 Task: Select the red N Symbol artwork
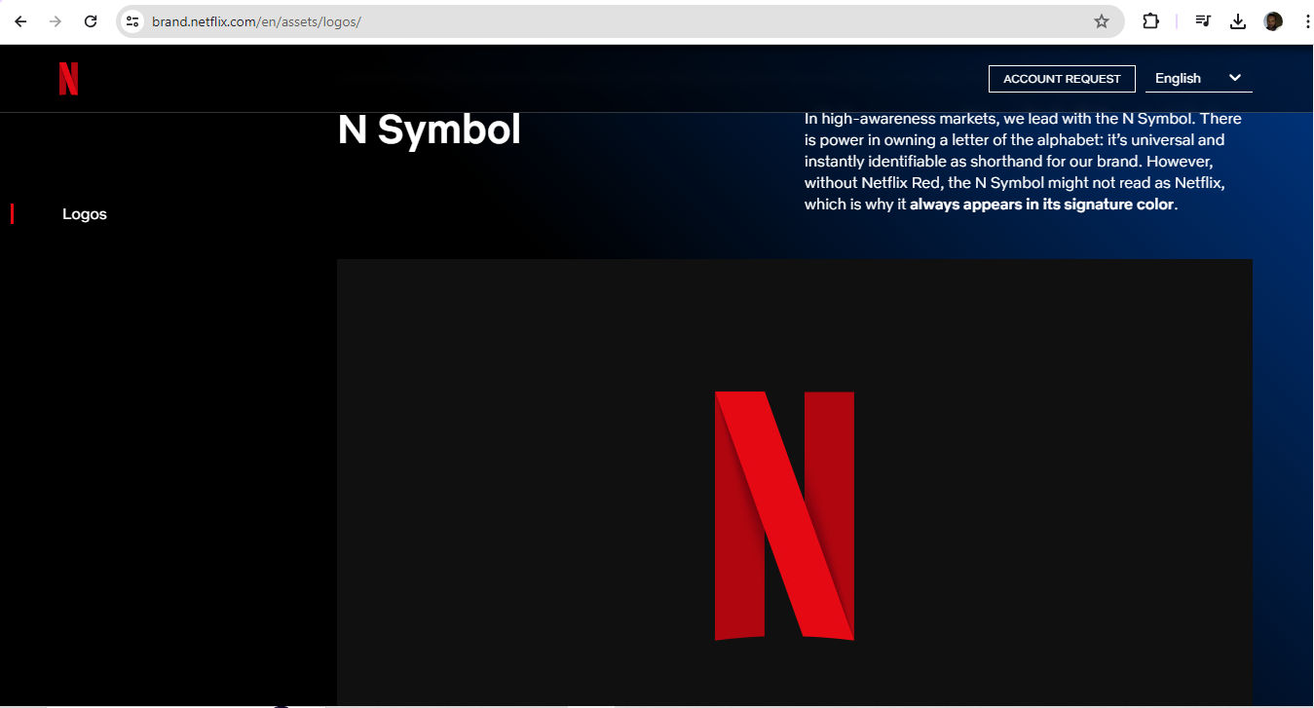click(x=785, y=516)
